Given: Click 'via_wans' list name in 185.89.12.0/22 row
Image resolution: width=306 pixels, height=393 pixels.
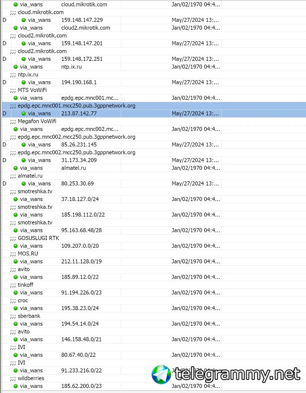Looking at the screenshot, I should (31, 277).
